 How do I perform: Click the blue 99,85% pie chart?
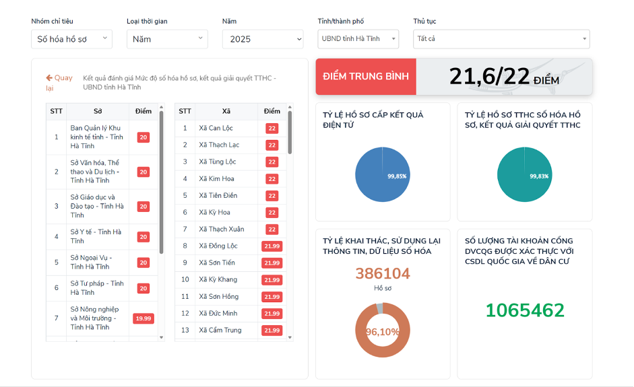[x=382, y=174]
